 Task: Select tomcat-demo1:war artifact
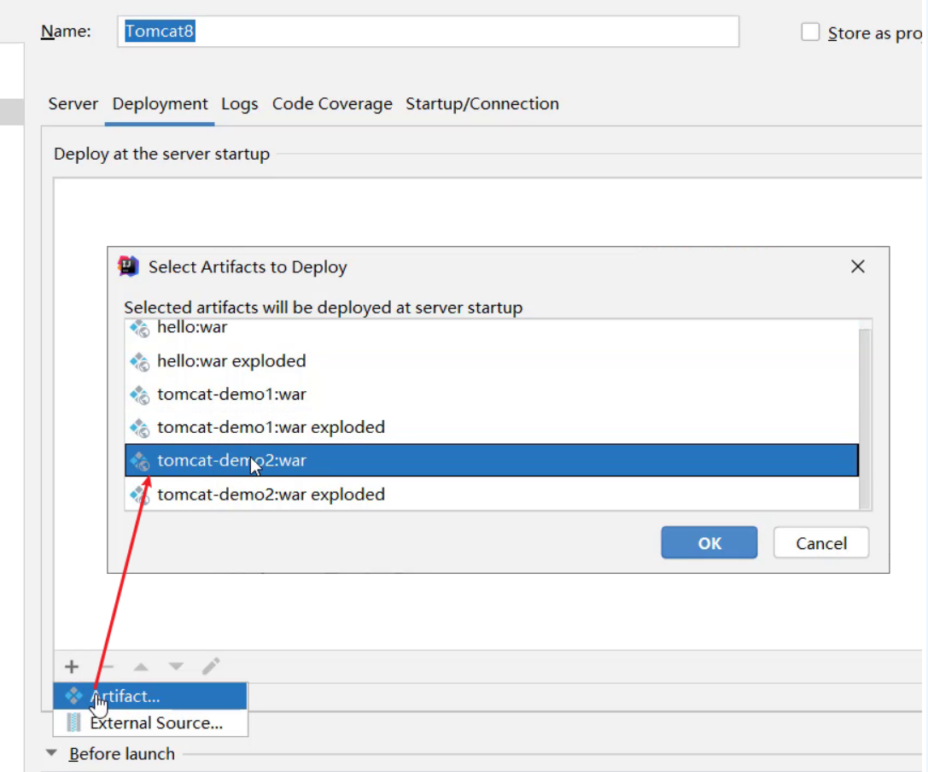point(492,395)
